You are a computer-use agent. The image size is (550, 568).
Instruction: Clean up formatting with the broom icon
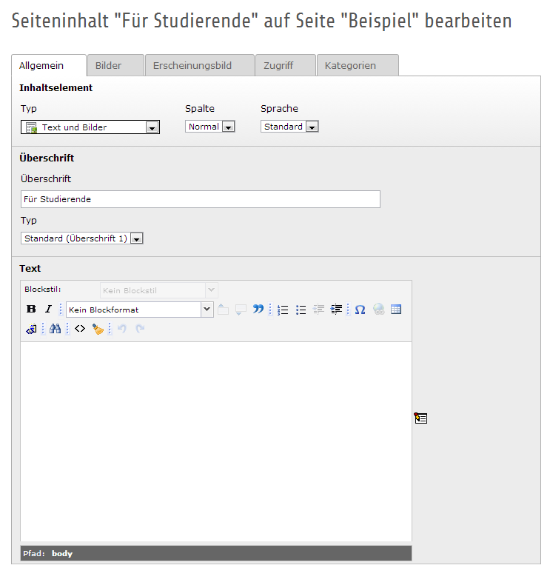(x=98, y=329)
